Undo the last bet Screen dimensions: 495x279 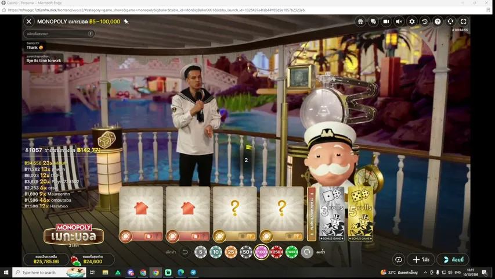[185, 252]
